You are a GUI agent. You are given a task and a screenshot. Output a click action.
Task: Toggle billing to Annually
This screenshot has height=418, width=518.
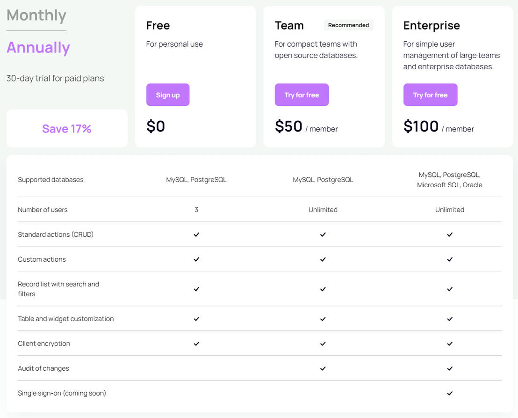38,47
